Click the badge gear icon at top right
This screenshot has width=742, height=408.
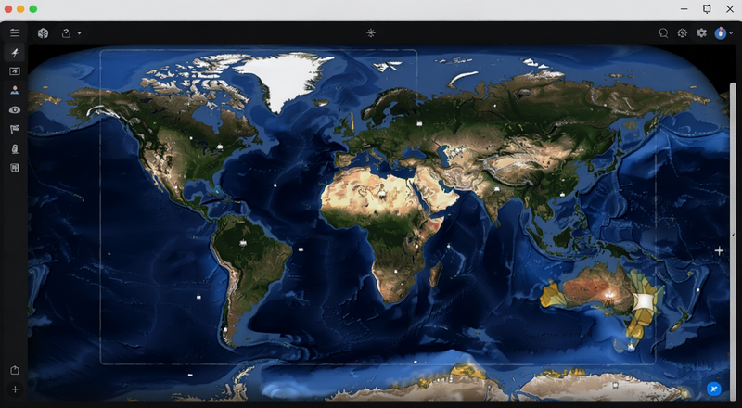682,33
